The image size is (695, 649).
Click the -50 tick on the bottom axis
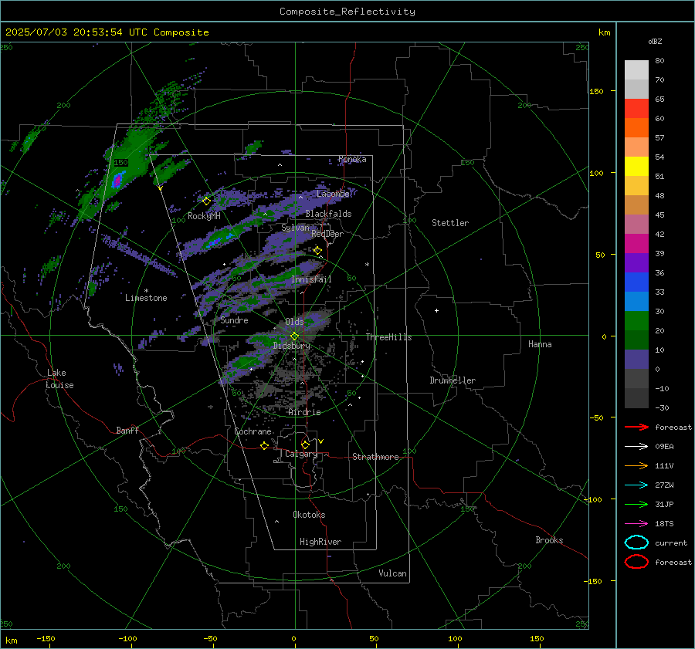[210, 638]
